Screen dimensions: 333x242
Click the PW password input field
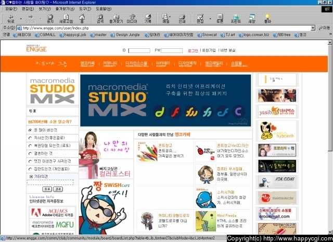tap(172, 50)
